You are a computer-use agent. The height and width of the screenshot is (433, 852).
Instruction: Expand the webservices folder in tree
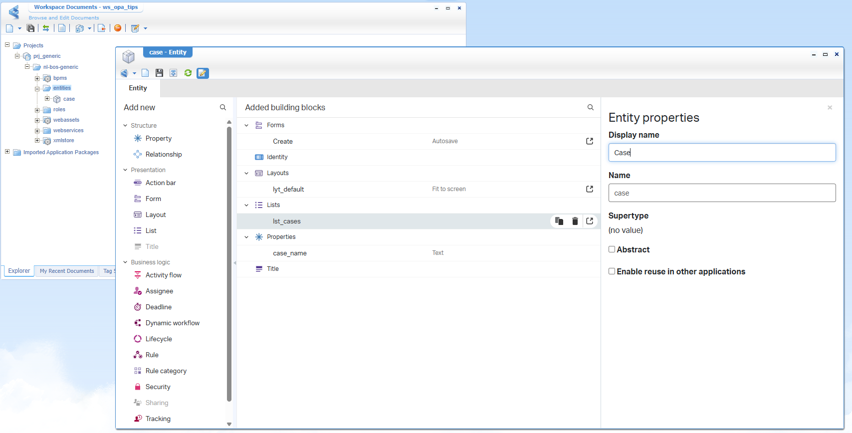[x=37, y=131]
